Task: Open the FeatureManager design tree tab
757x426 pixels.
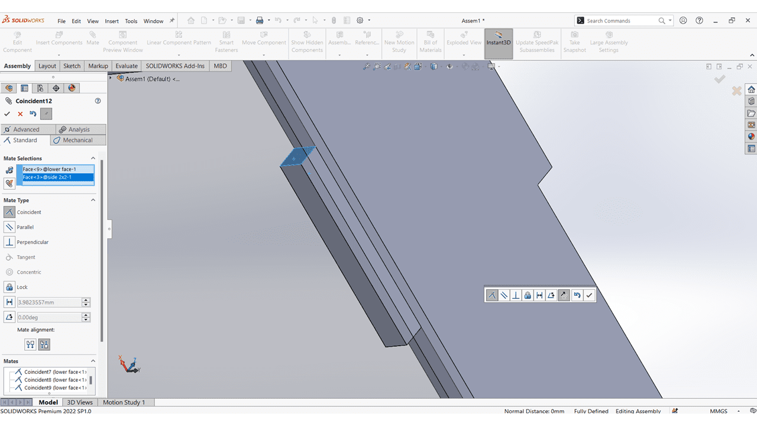Action: click(x=9, y=88)
